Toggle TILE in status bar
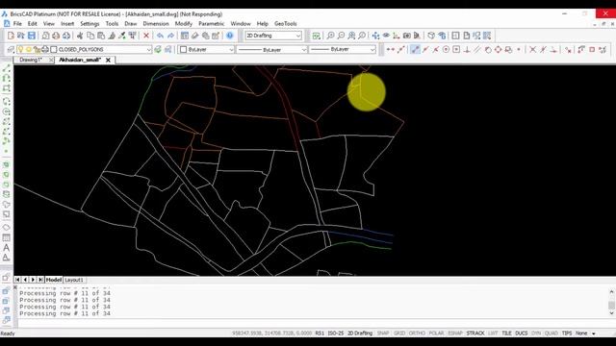Image resolution: width=616 pixels, height=346 pixels. pos(507,334)
